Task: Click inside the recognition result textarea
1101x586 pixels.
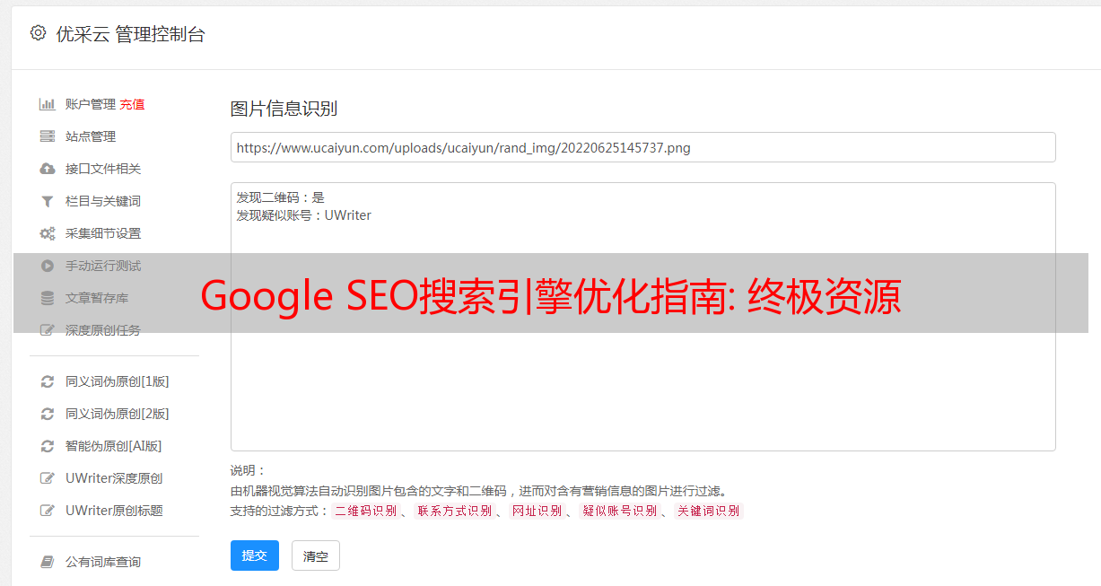Action: 642,317
